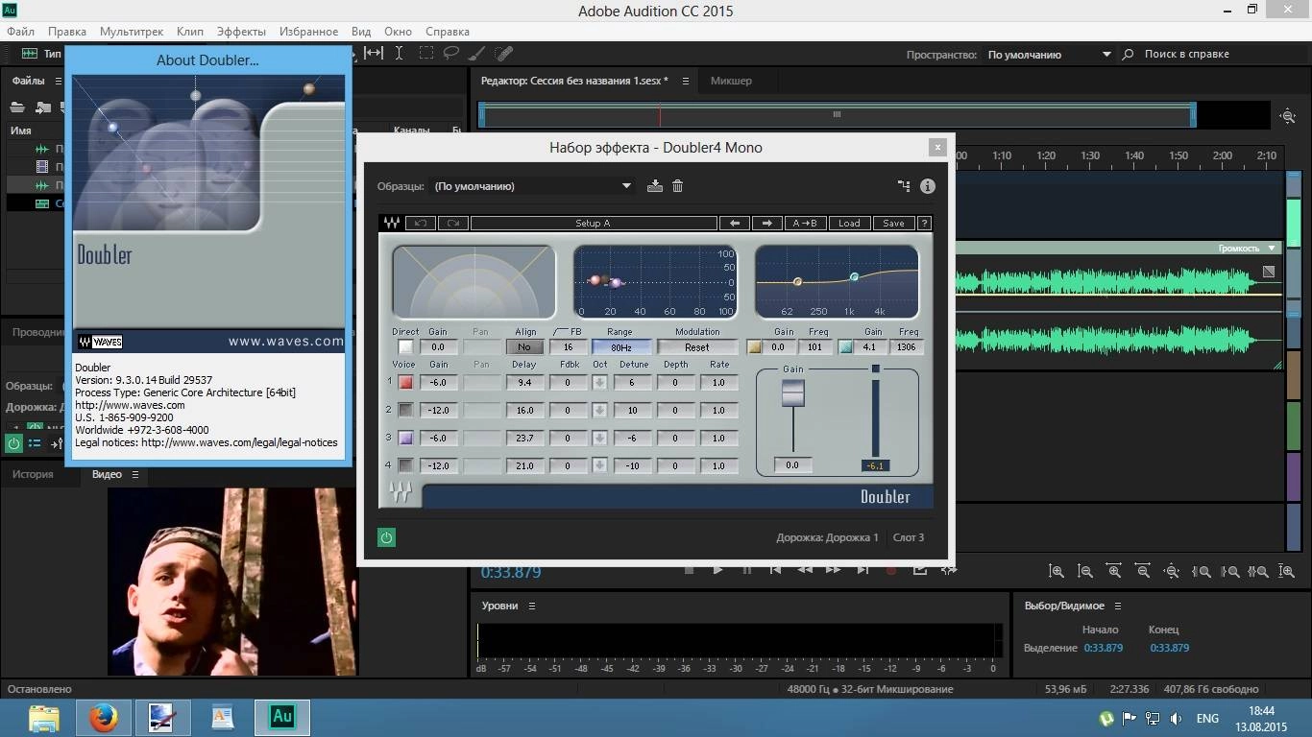Click the Setup A preset name bar
Image resolution: width=1312 pixels, height=737 pixels.
click(594, 223)
